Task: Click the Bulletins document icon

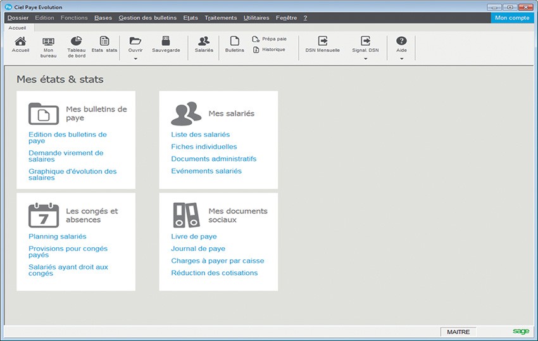Action: pyautogui.click(x=234, y=44)
